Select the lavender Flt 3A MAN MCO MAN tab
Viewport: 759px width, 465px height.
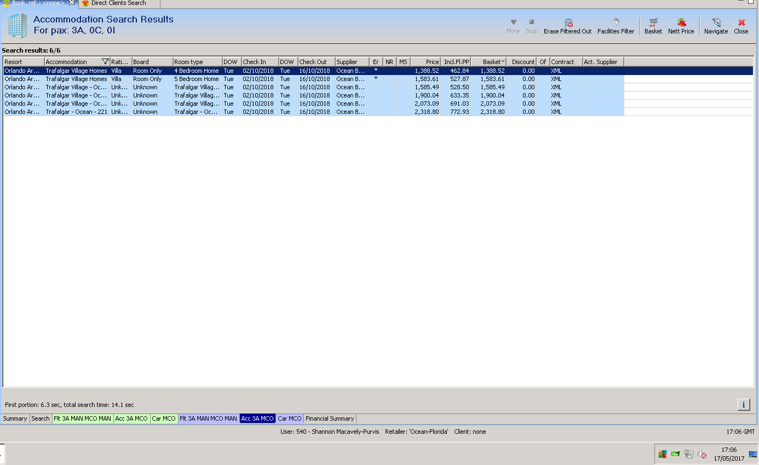(209, 418)
